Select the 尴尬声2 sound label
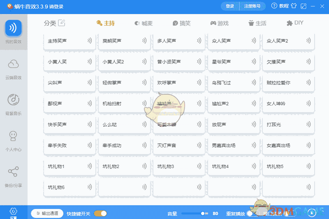The image size is (329, 219). pos(220,104)
